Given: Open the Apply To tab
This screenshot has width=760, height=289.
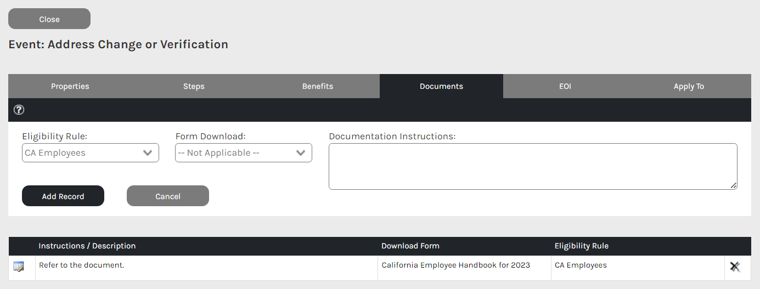Looking at the screenshot, I should pyautogui.click(x=689, y=86).
